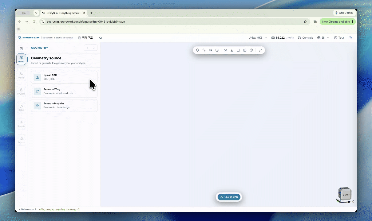372x221 pixels.
Task: Go to next geometry panel step
Action: click(x=94, y=48)
